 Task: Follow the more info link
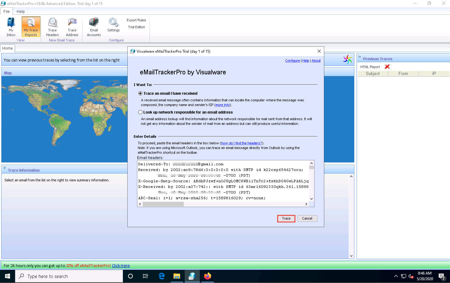point(223,105)
